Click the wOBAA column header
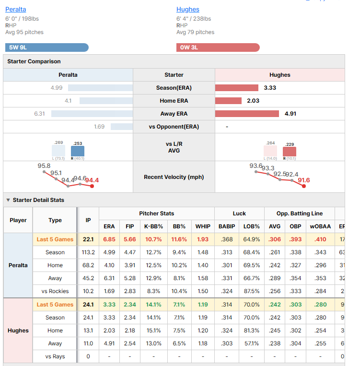 pos(320,226)
